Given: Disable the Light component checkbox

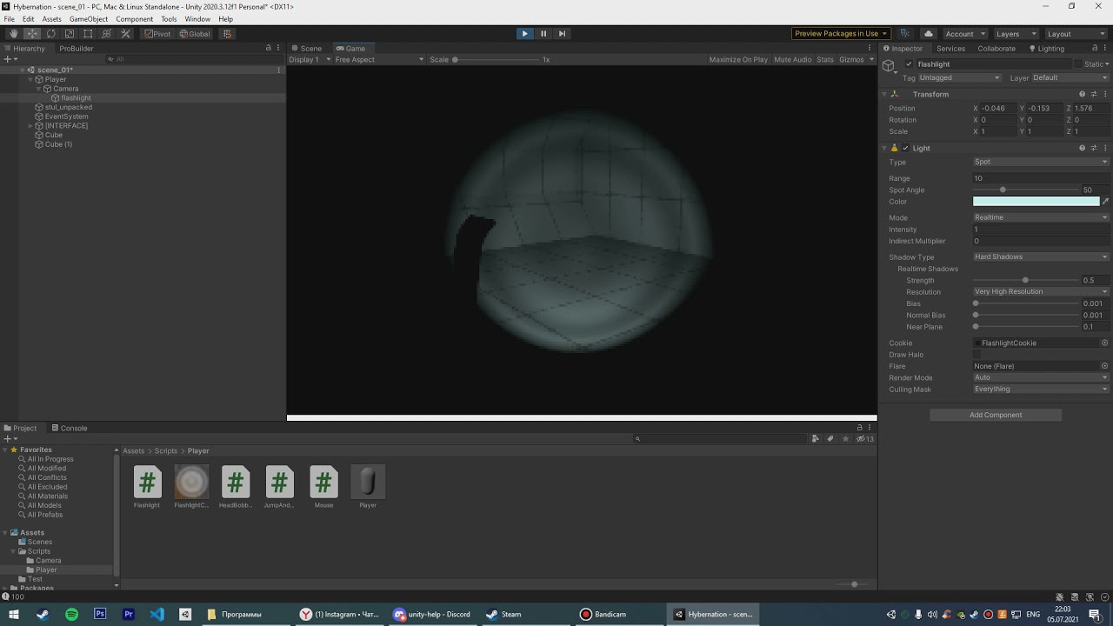Looking at the screenshot, I should tap(905, 148).
